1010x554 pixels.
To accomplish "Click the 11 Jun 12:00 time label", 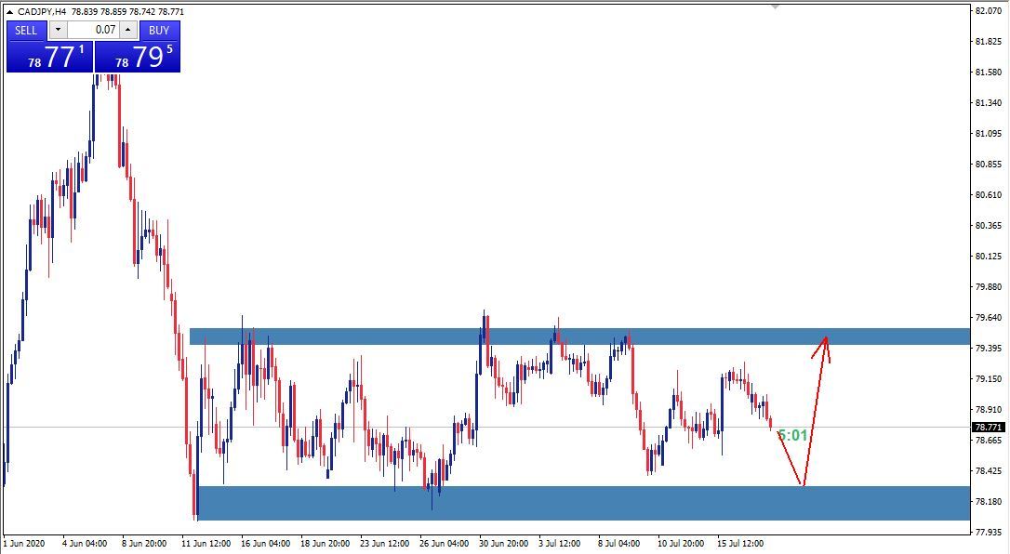I will [x=206, y=544].
